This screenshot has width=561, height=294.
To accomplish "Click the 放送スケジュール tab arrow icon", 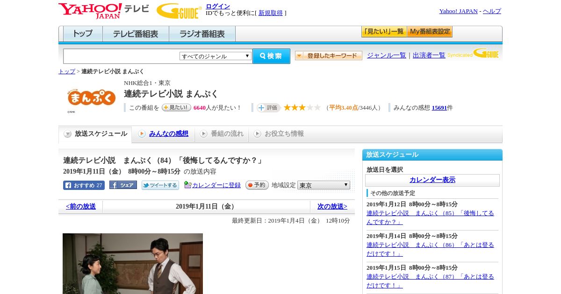I will coord(68,134).
